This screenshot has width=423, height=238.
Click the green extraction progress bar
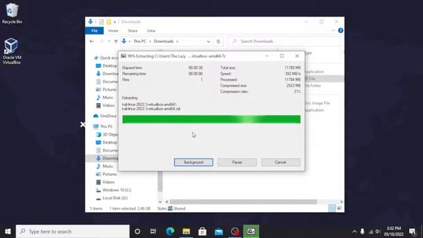point(211,119)
